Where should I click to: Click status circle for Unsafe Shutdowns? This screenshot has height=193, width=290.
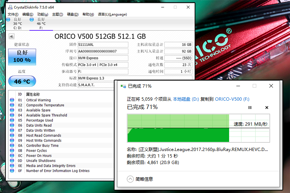point(12,160)
